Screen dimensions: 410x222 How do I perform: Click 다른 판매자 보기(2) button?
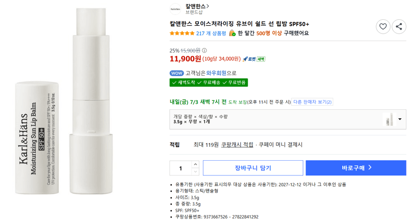pos(312,102)
